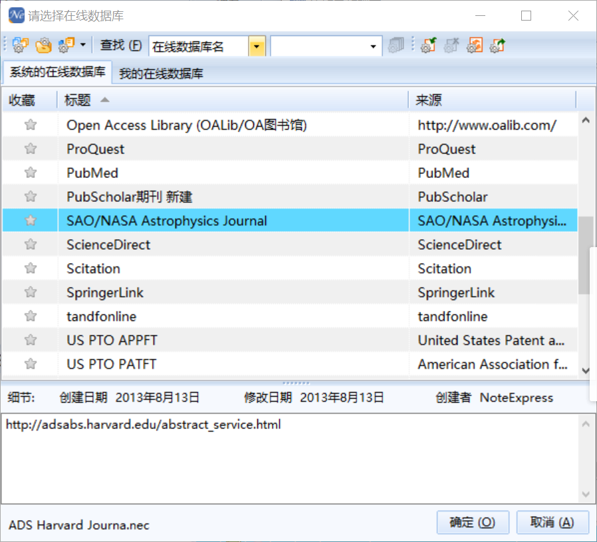Toggle favorite star for SAO/NASA Astrophysics Journal

pyautogui.click(x=31, y=221)
